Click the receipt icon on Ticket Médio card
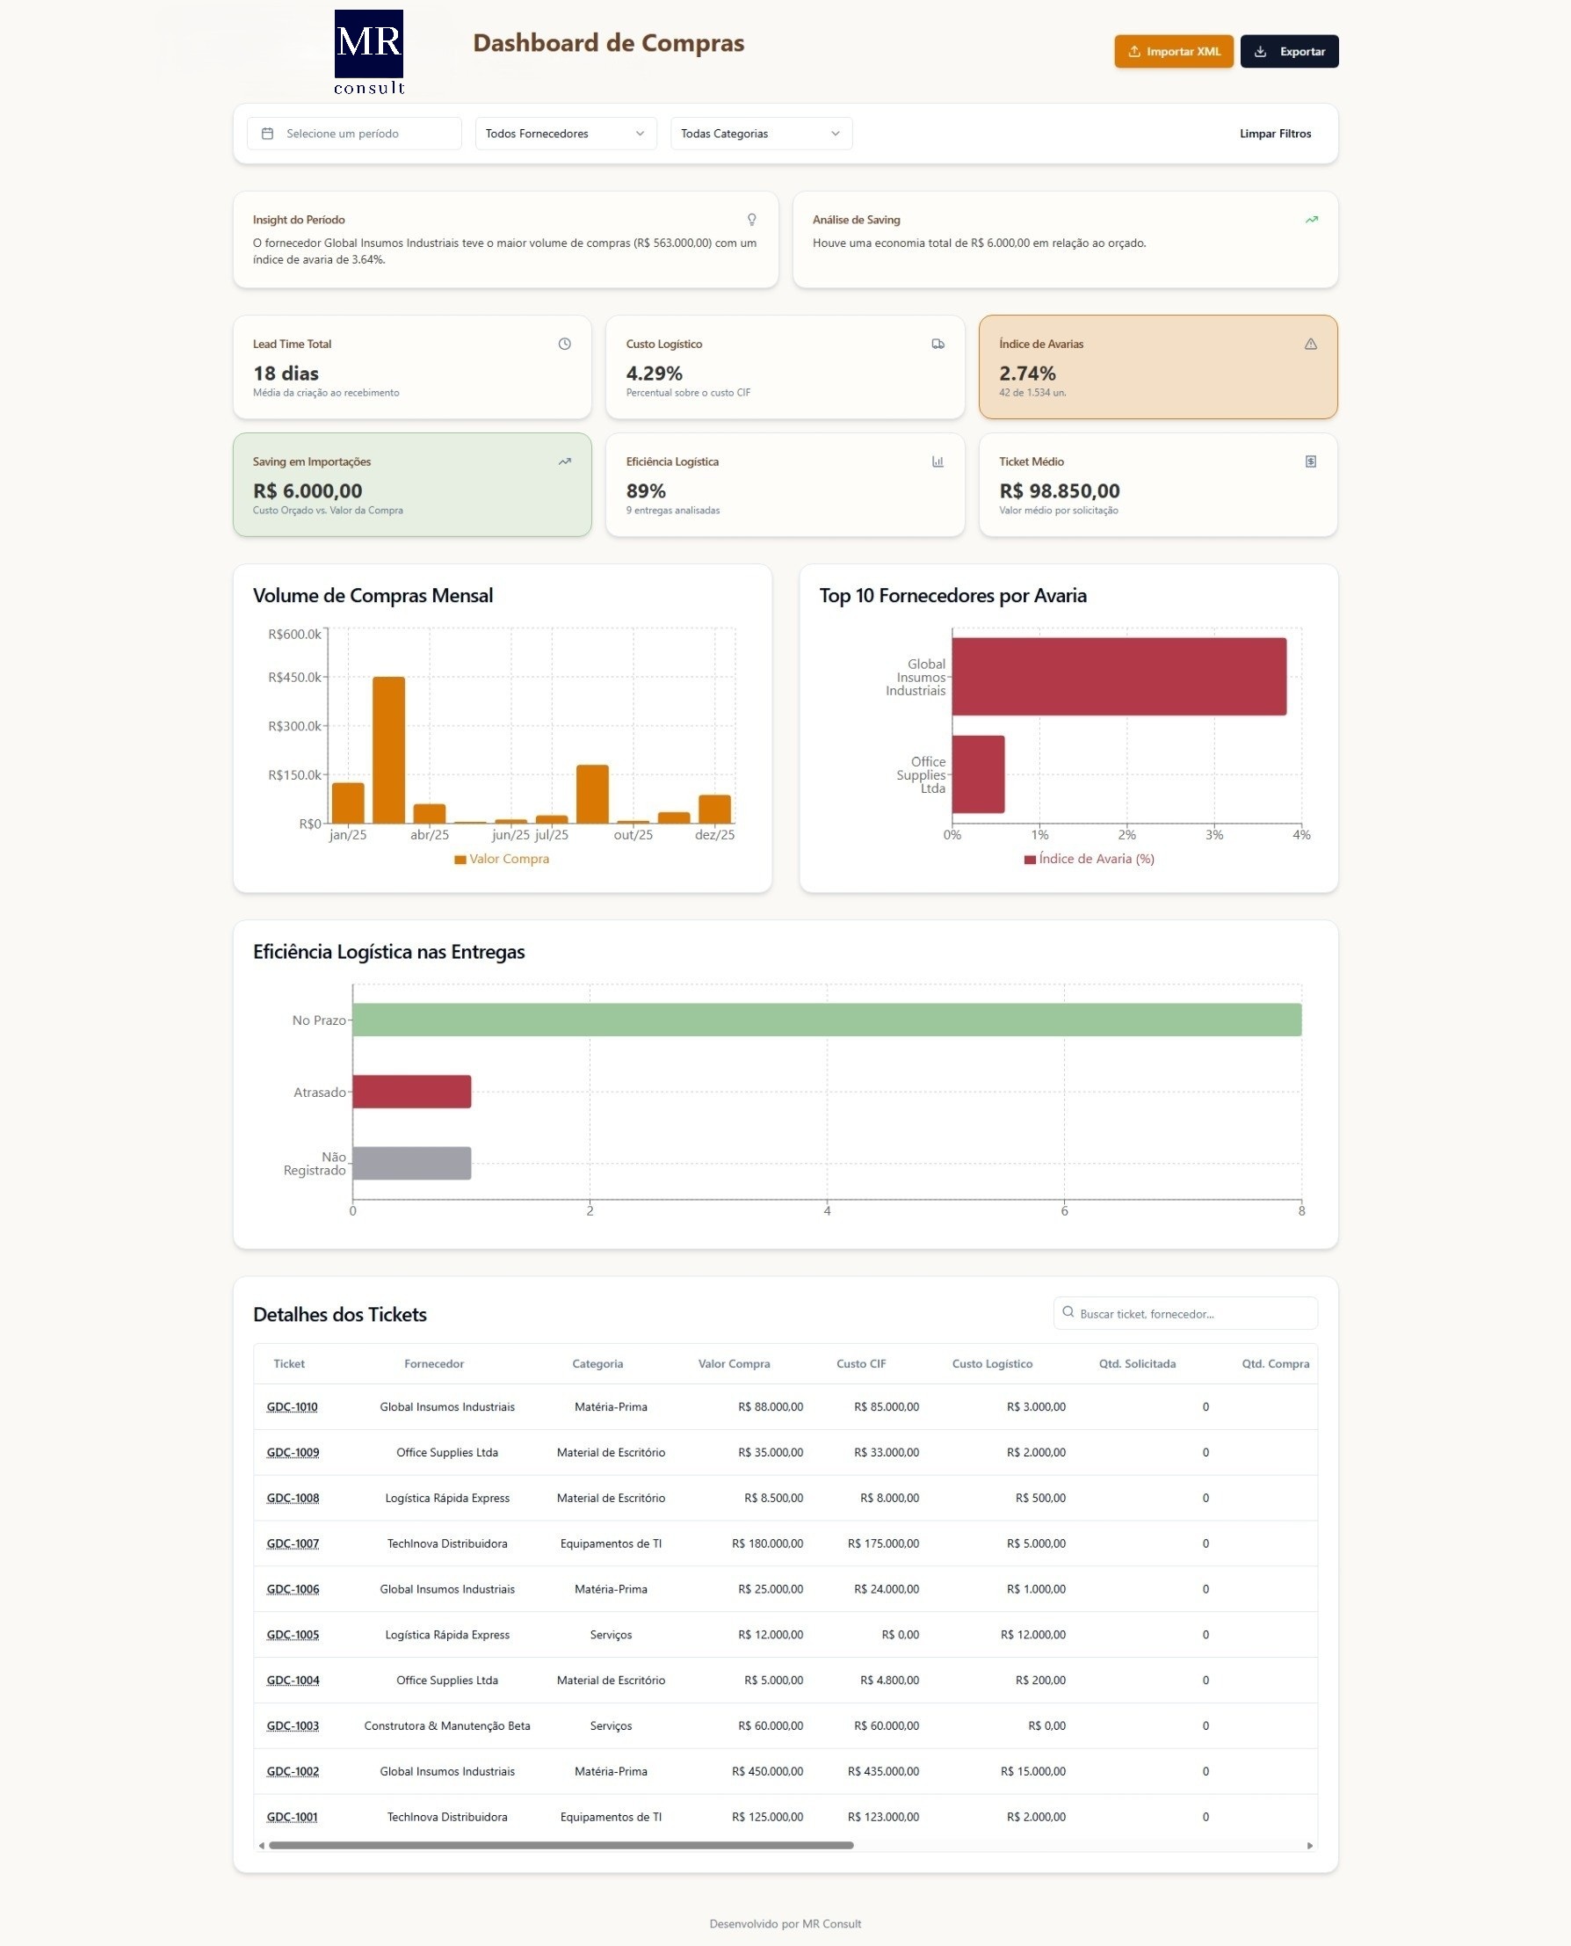 1309,461
